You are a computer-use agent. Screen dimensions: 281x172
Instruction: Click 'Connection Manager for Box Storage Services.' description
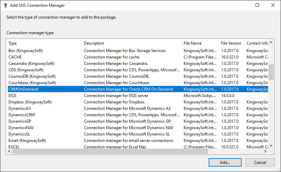click(125, 51)
